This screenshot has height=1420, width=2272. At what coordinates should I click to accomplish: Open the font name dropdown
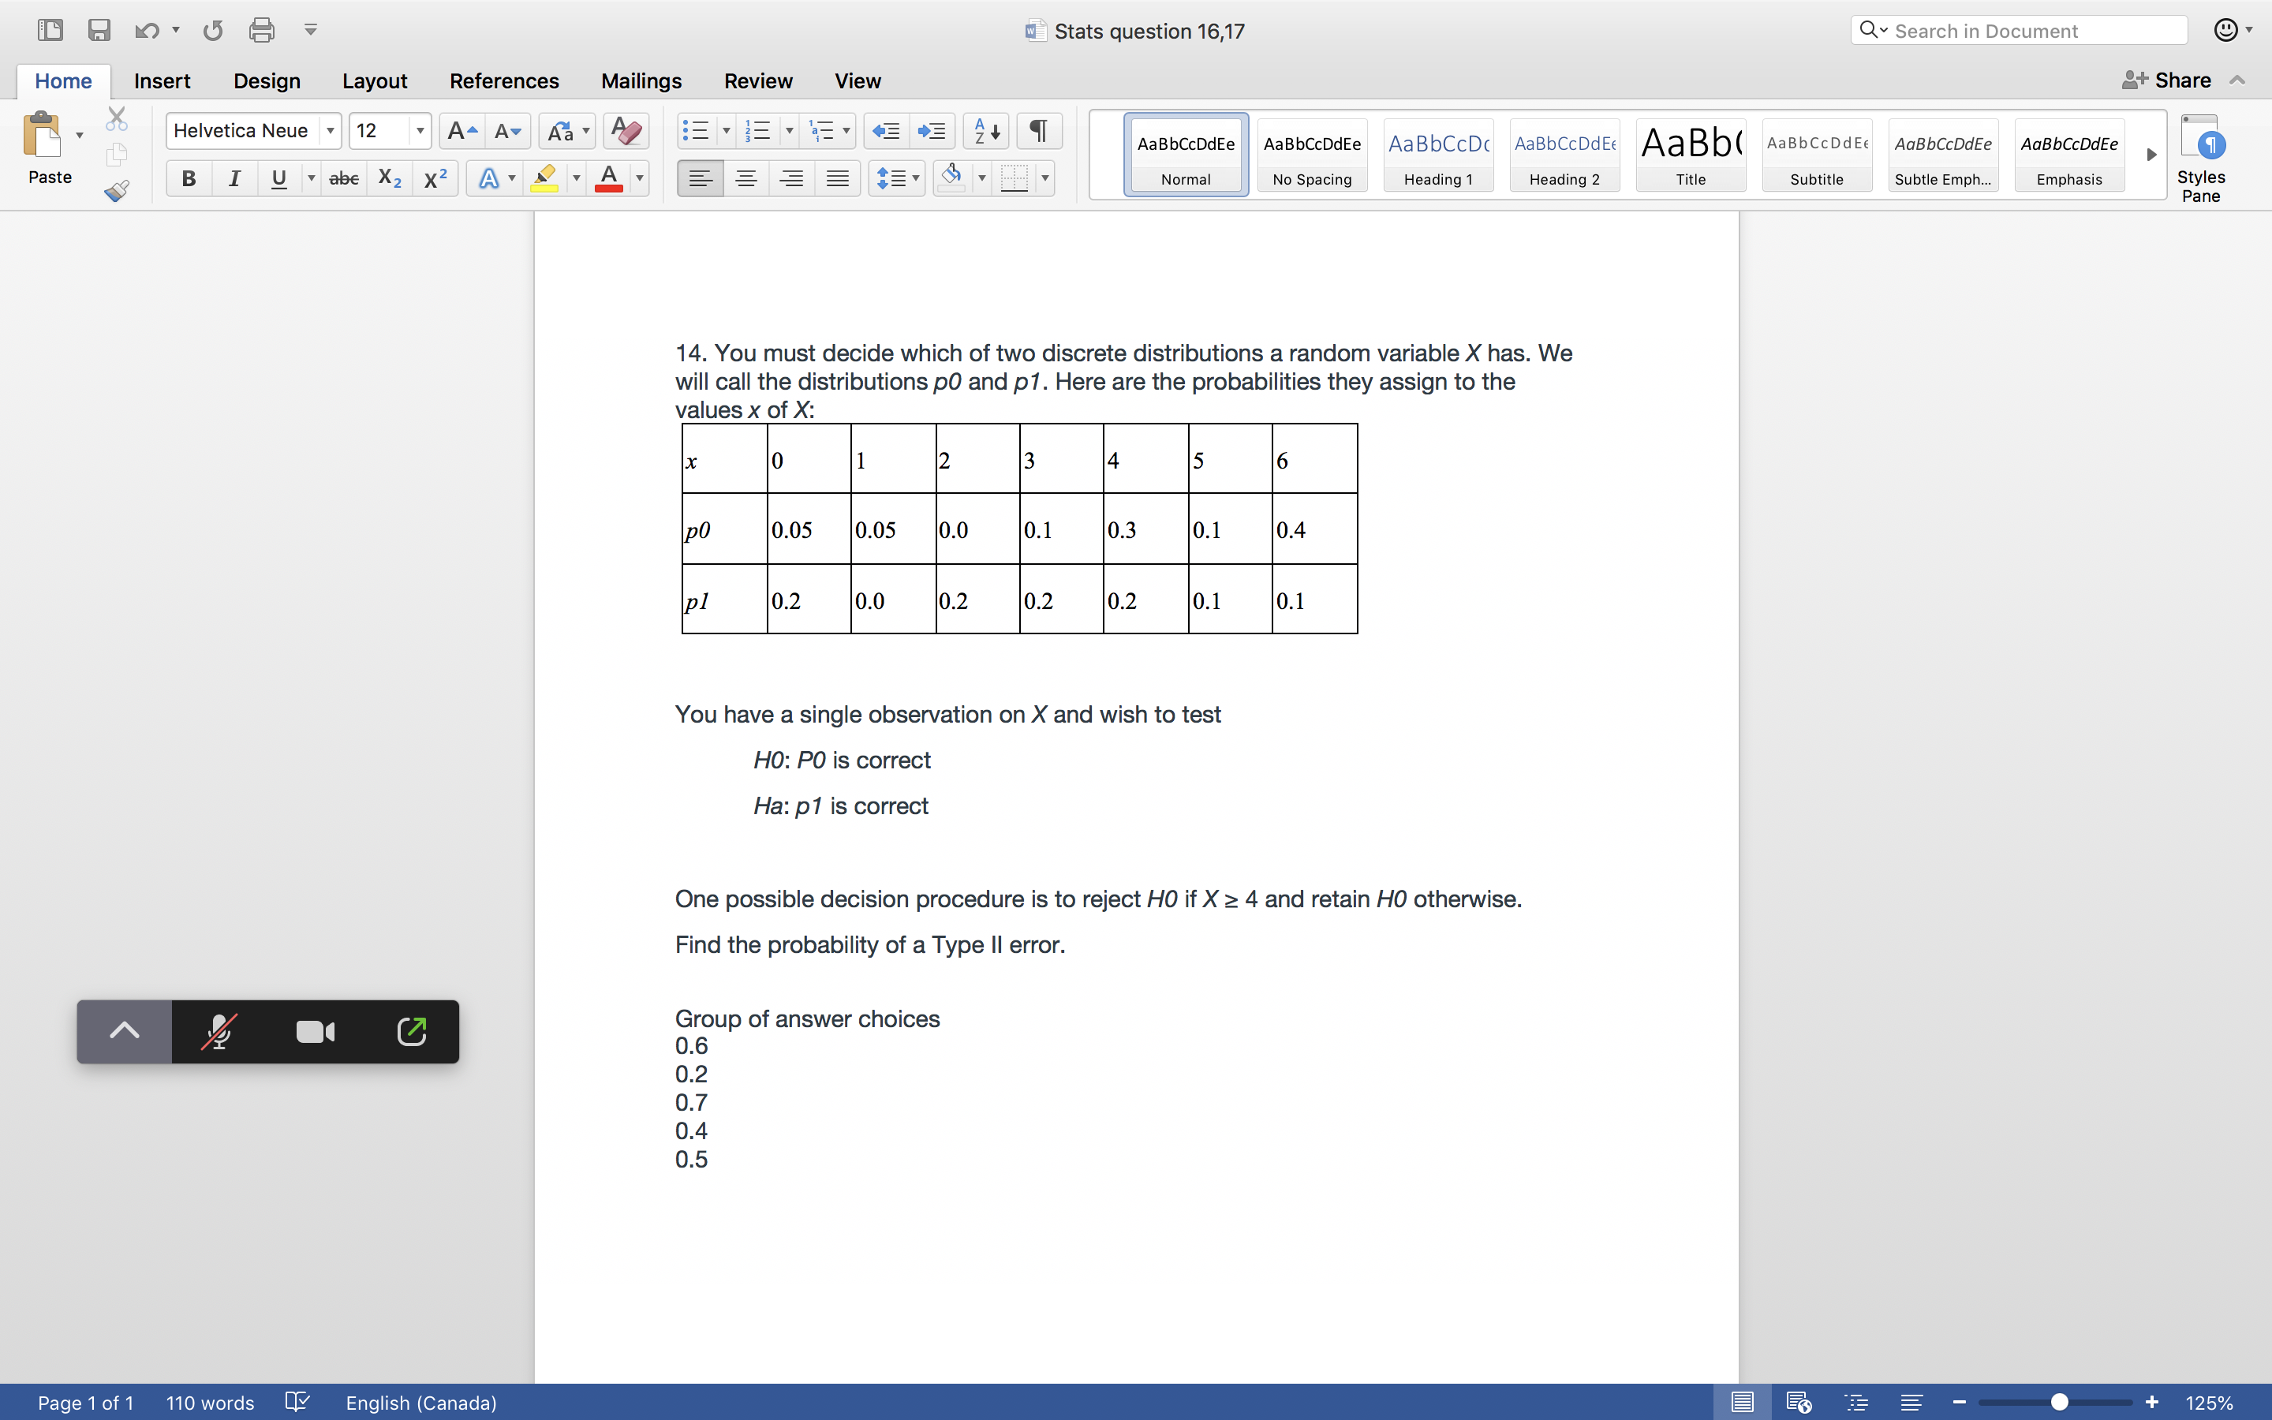[331, 130]
